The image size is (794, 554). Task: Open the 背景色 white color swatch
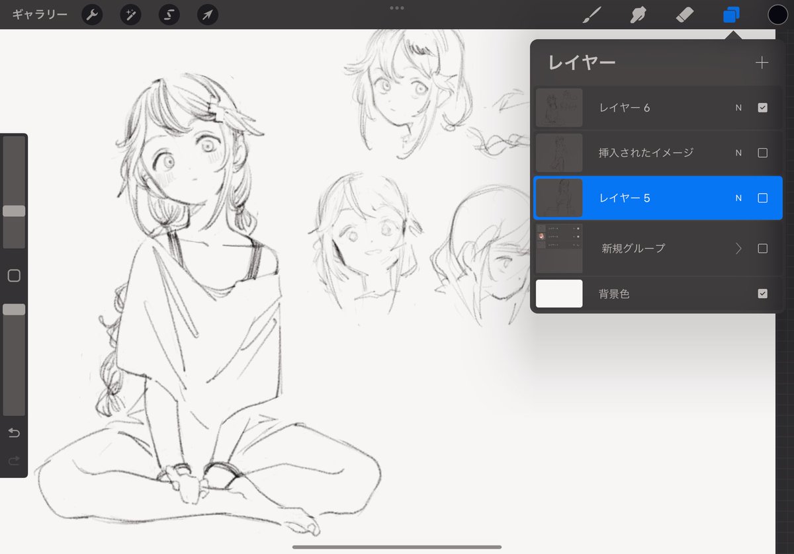click(559, 294)
